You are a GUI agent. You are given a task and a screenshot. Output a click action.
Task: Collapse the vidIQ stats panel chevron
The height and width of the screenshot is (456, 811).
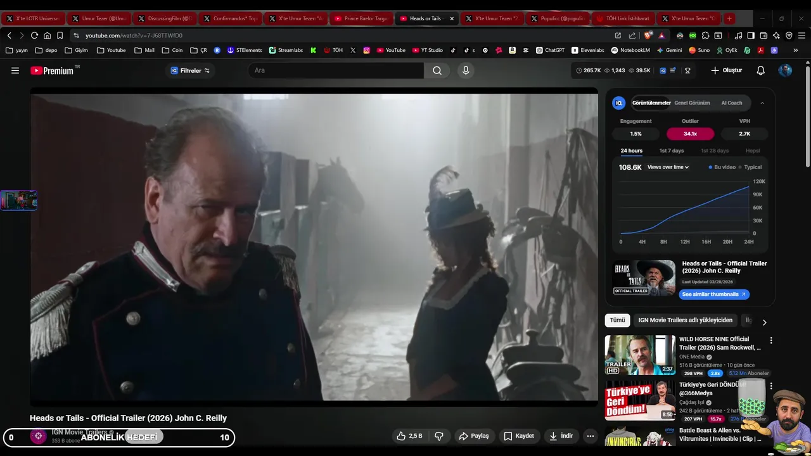pos(762,103)
